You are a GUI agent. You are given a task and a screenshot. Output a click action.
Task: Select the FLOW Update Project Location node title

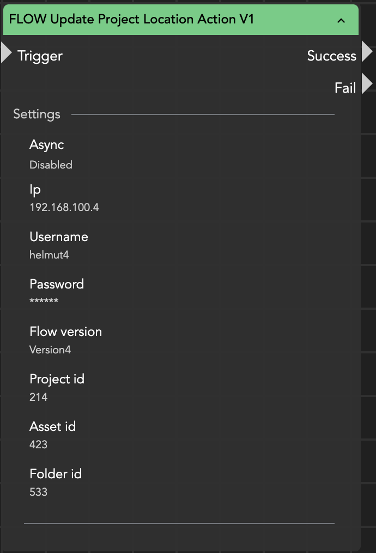tap(131, 20)
